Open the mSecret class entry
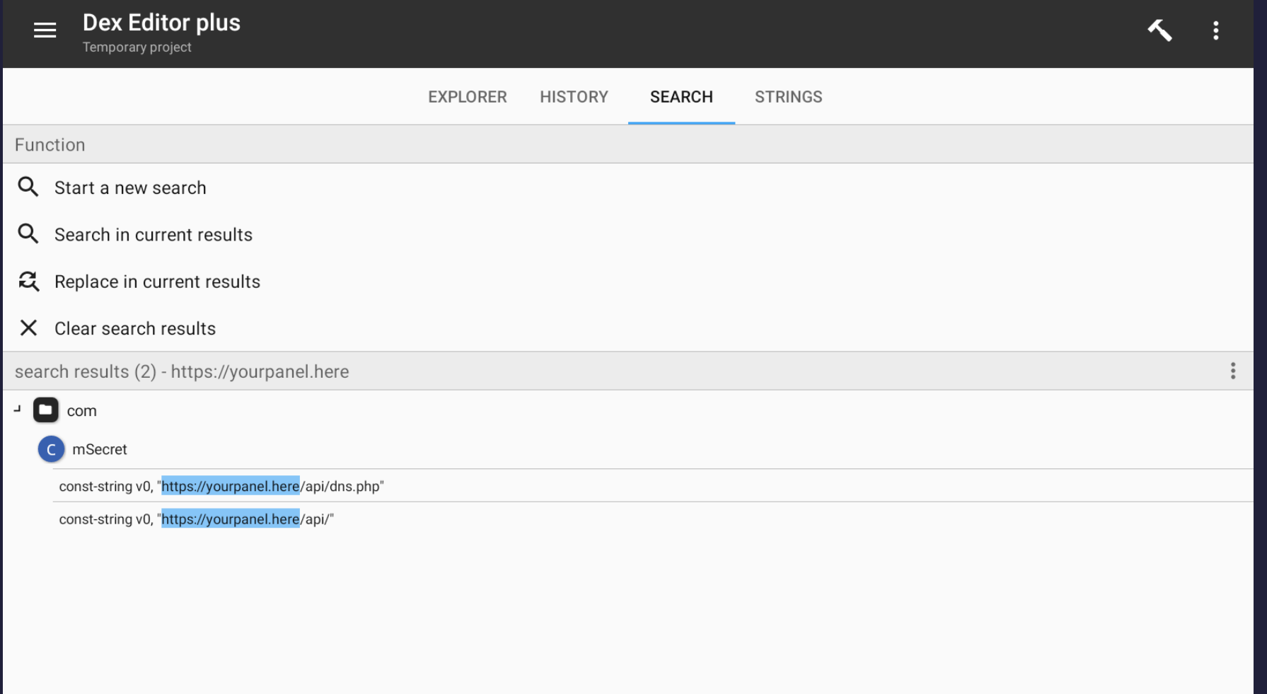The height and width of the screenshot is (694, 1267). pos(100,449)
